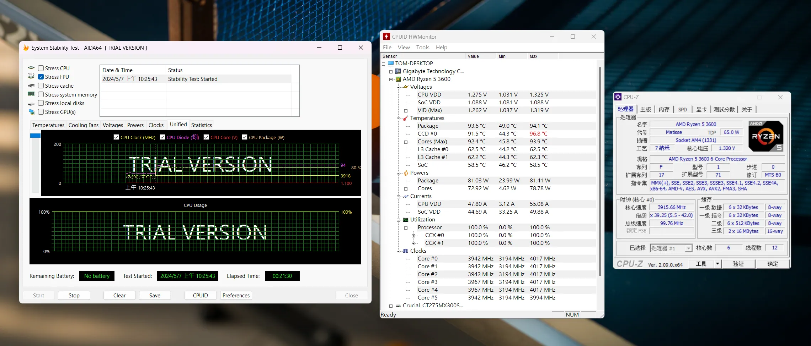
Task: Click the 验证 button in CPU-Z
Action: coord(738,264)
